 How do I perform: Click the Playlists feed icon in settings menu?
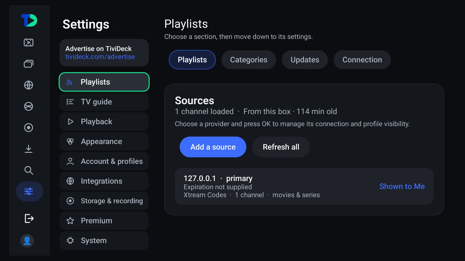coord(69,82)
